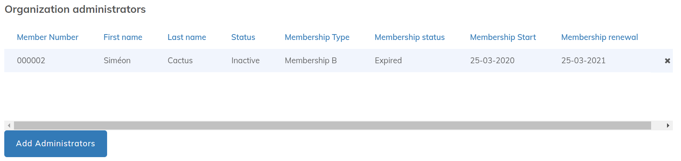The image size is (681, 161).
Task: Sort by the First name column header
Action: point(123,37)
